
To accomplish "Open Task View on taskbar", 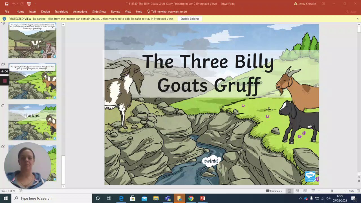I will (x=109, y=198).
